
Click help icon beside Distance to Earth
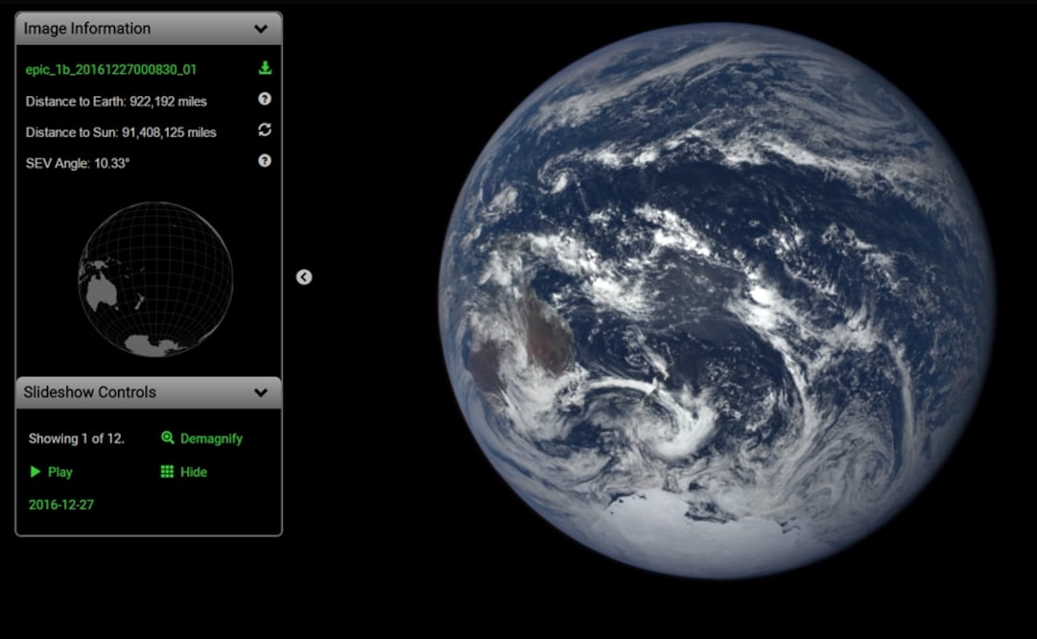(x=265, y=99)
